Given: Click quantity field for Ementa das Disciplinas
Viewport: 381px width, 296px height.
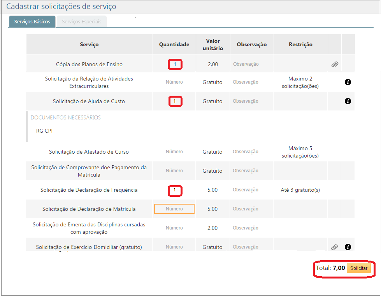Looking at the screenshot, I should [x=174, y=228].
